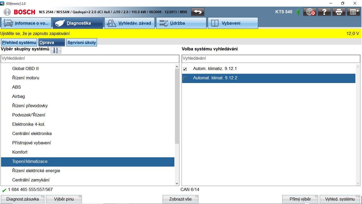Screen dimensions: 362x204
Task: Click green checkmark beside 1 684 465 number
Action: point(4,190)
